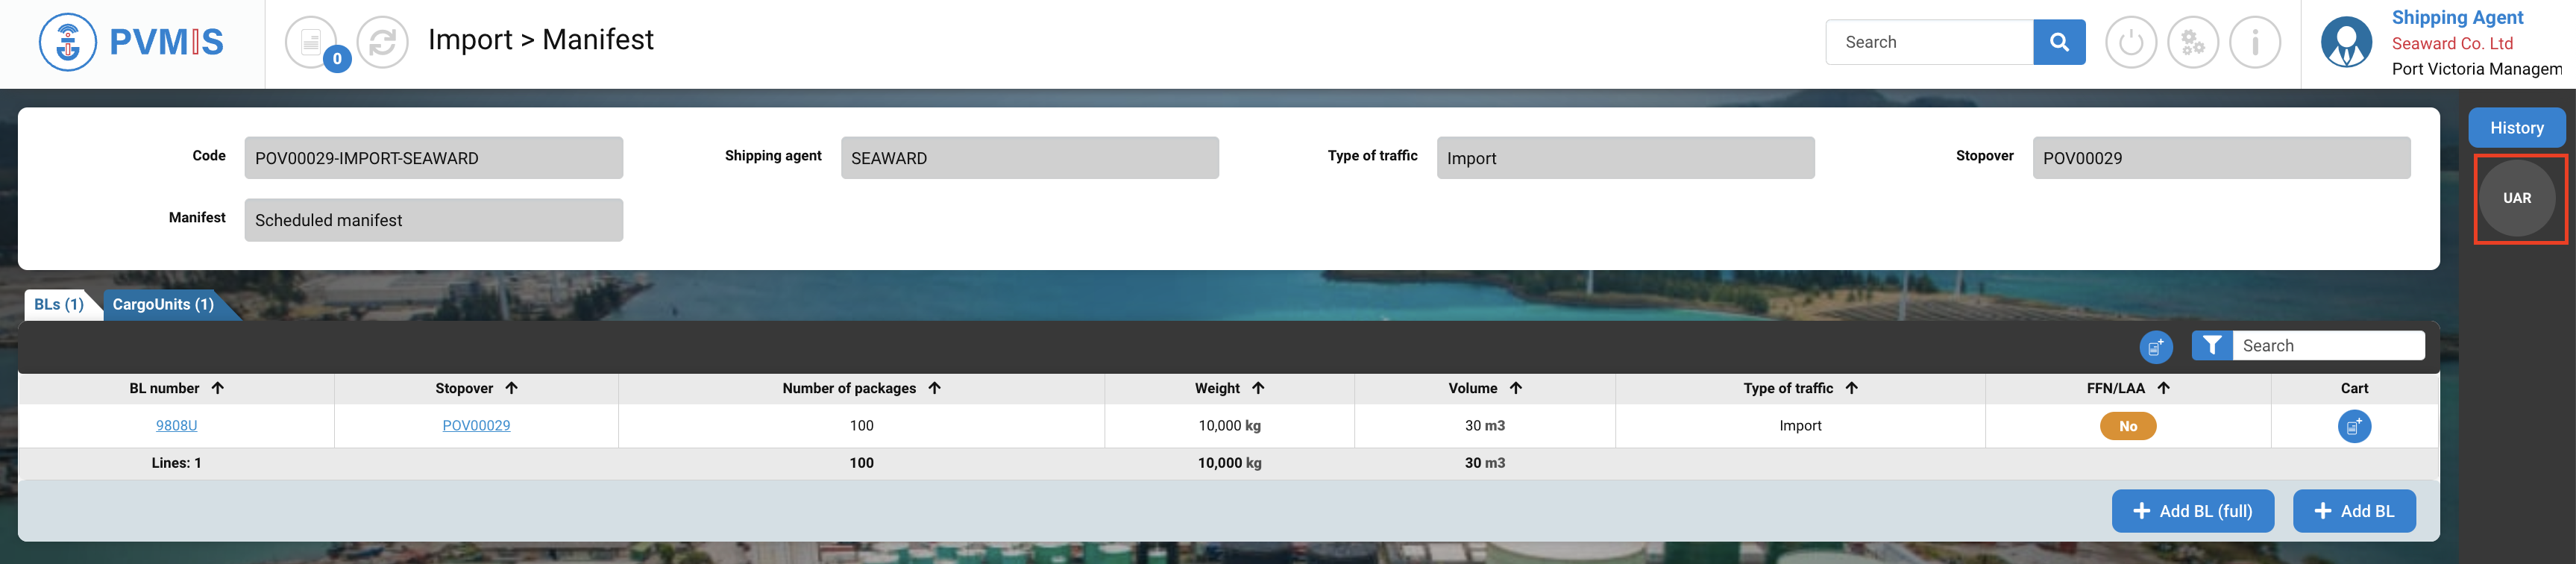Add BL 9808U to cart icon
Viewport: 2576px width, 564px height.
[x=2353, y=427]
